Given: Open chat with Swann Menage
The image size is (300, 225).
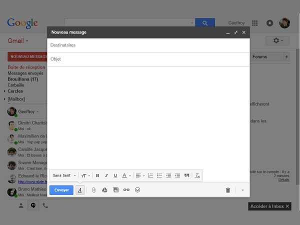Looking at the screenshot, I should point(27,165).
